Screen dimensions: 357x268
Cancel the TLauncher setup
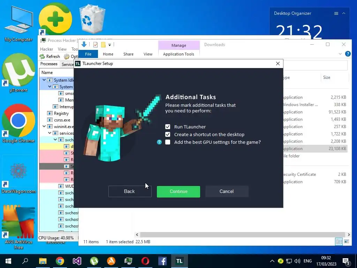click(x=227, y=192)
